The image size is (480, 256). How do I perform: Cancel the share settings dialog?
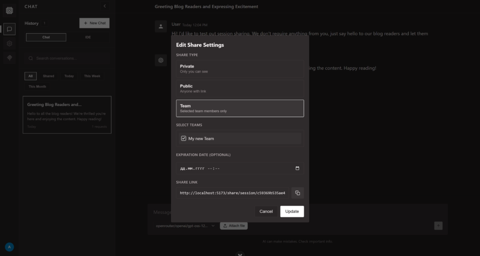[266, 212]
